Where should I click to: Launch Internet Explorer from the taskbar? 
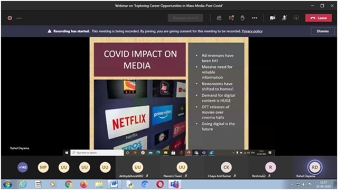pyautogui.click(x=23, y=184)
